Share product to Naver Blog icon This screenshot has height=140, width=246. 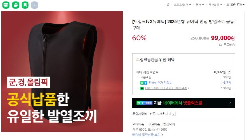coord(6,5)
